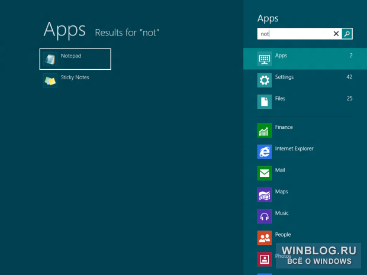Open the Finance chart icon
The width and height of the screenshot is (367, 275).
click(x=265, y=130)
